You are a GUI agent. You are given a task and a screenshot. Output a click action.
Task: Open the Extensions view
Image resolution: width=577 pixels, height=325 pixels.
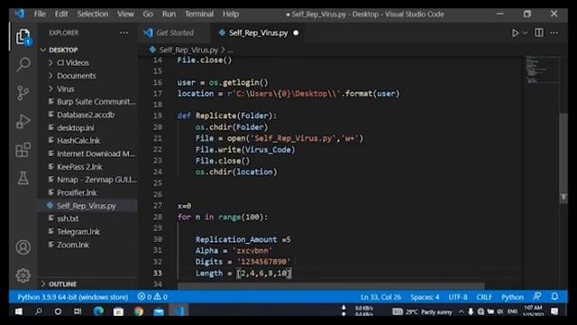pyautogui.click(x=23, y=150)
